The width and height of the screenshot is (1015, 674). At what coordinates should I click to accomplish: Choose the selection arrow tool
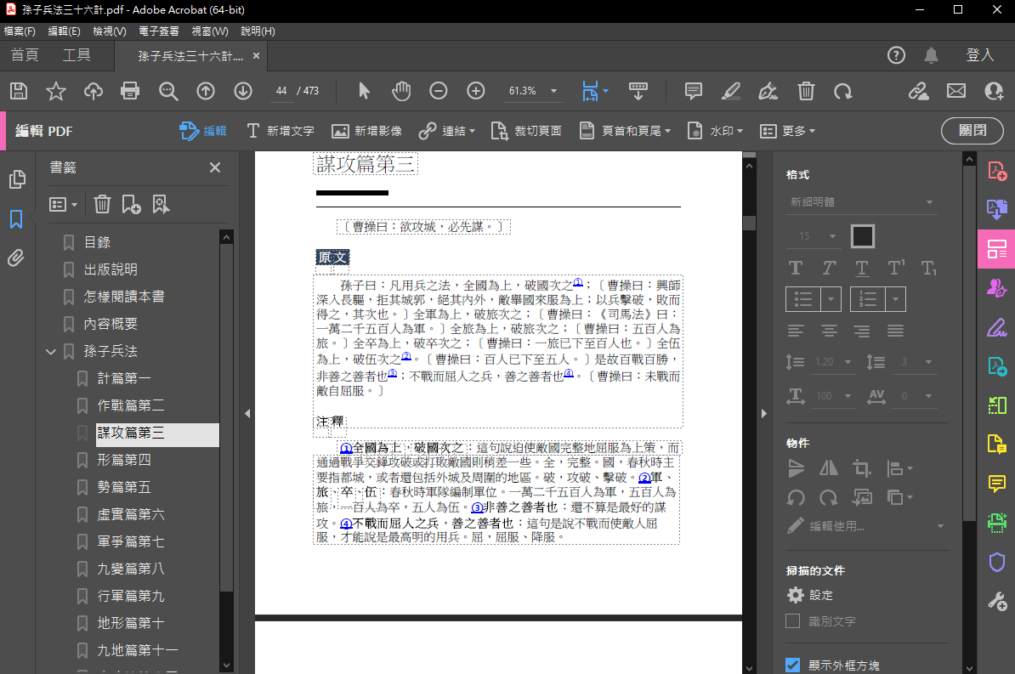(364, 91)
